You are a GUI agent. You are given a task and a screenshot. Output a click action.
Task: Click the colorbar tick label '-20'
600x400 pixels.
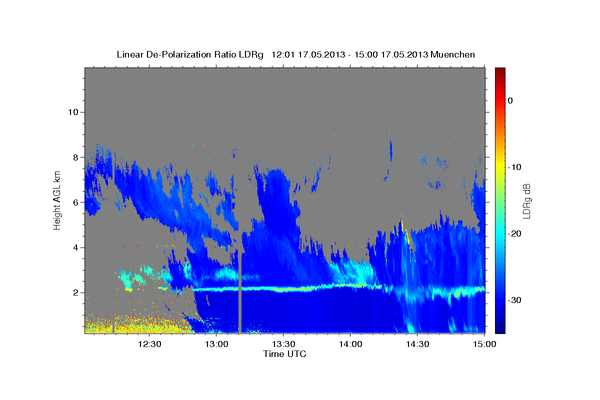coord(514,233)
